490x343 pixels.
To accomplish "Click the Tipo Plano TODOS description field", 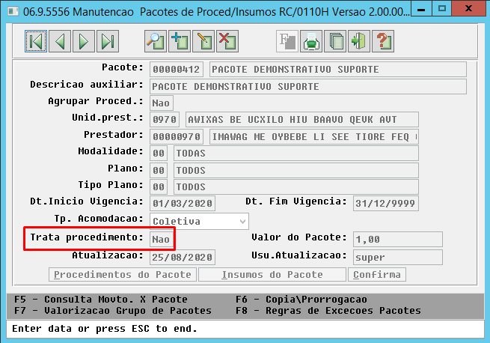I will [296, 186].
